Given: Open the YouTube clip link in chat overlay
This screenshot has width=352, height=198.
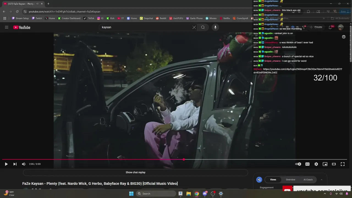Looking at the screenshot, I should 298,71.
